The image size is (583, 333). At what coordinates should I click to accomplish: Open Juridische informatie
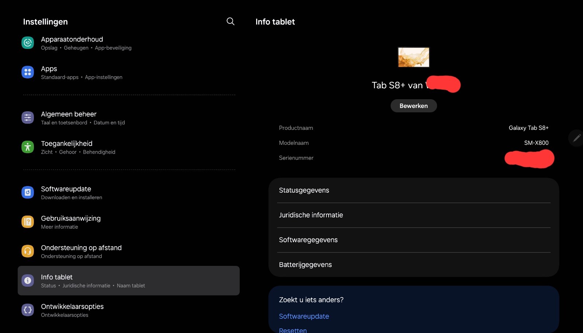414,215
